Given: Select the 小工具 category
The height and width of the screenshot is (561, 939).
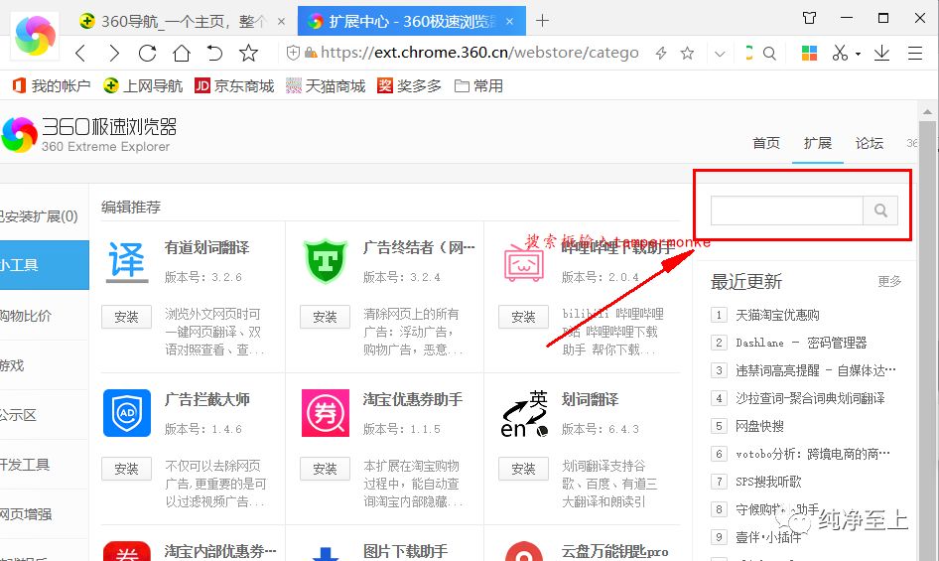Looking at the screenshot, I should coord(45,265).
